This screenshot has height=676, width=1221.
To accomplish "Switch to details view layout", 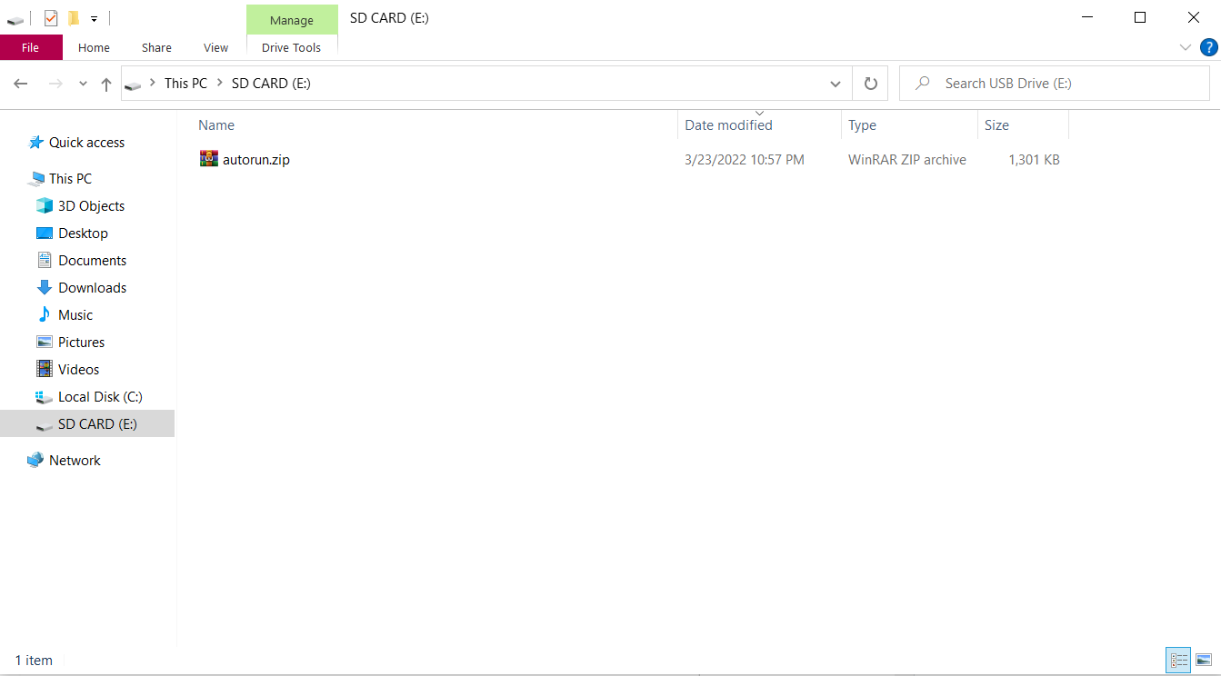I will (x=1178, y=661).
